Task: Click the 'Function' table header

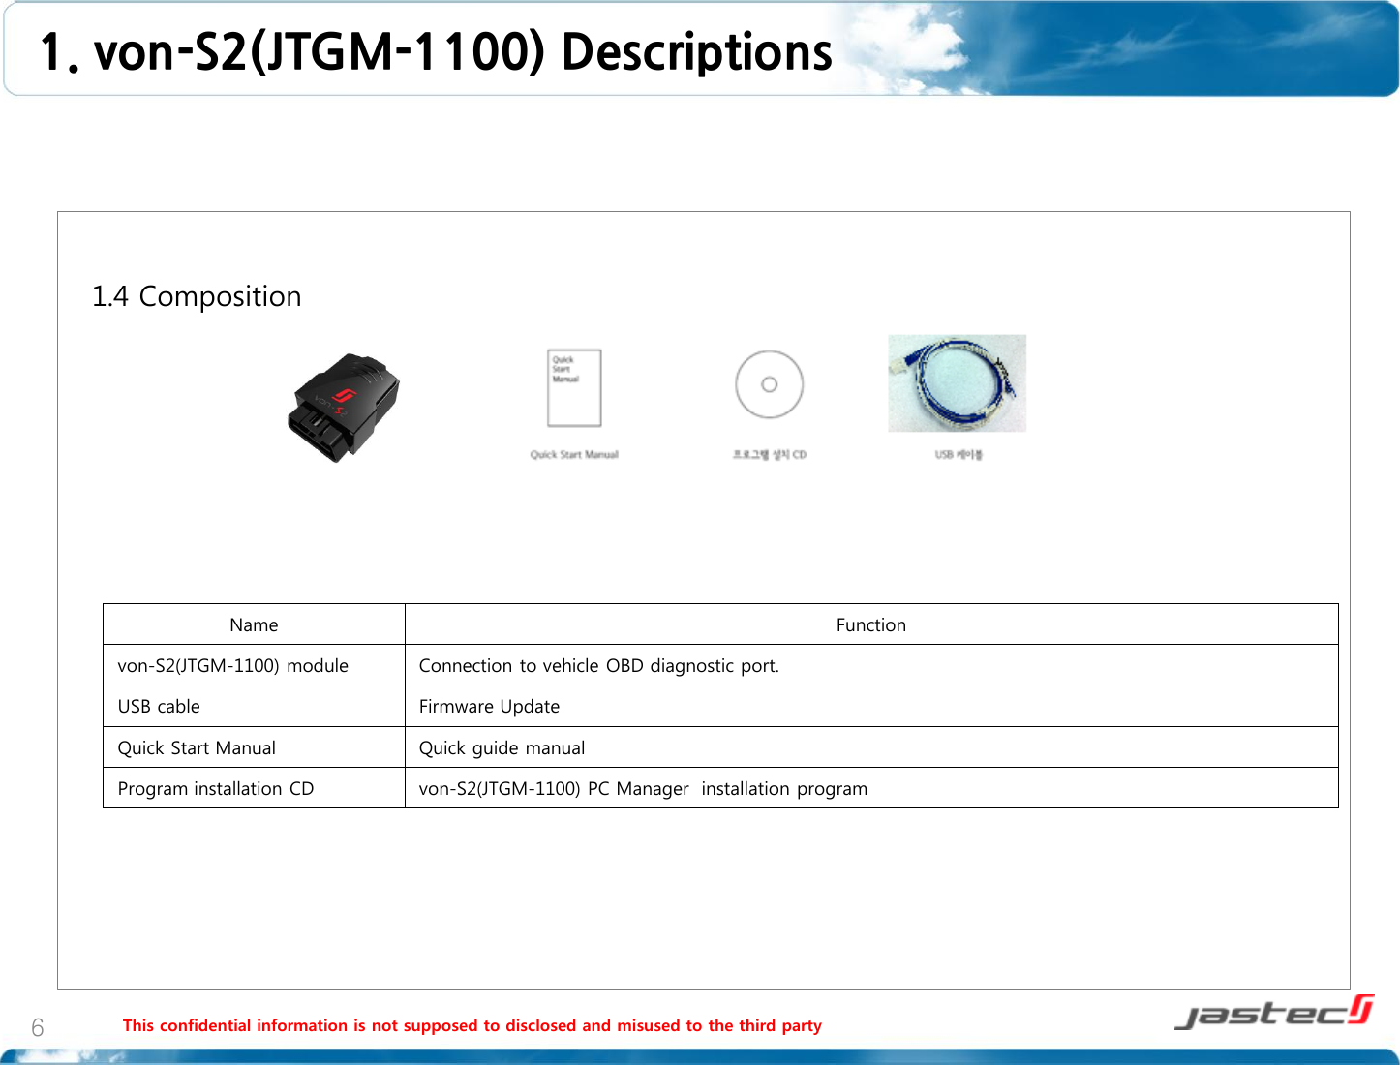Action: [x=871, y=624]
